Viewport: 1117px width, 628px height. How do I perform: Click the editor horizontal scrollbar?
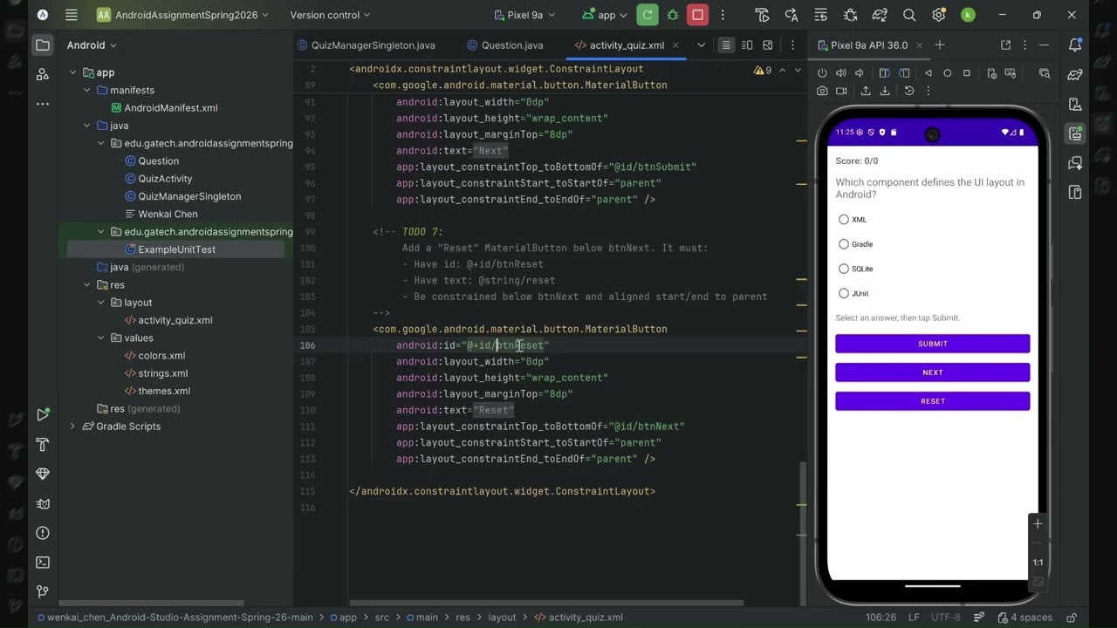(x=546, y=603)
